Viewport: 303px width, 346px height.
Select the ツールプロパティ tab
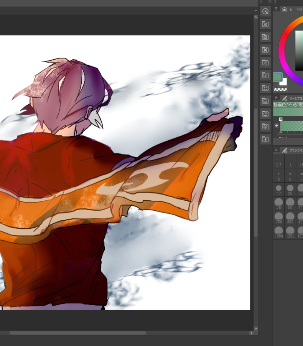click(x=292, y=98)
